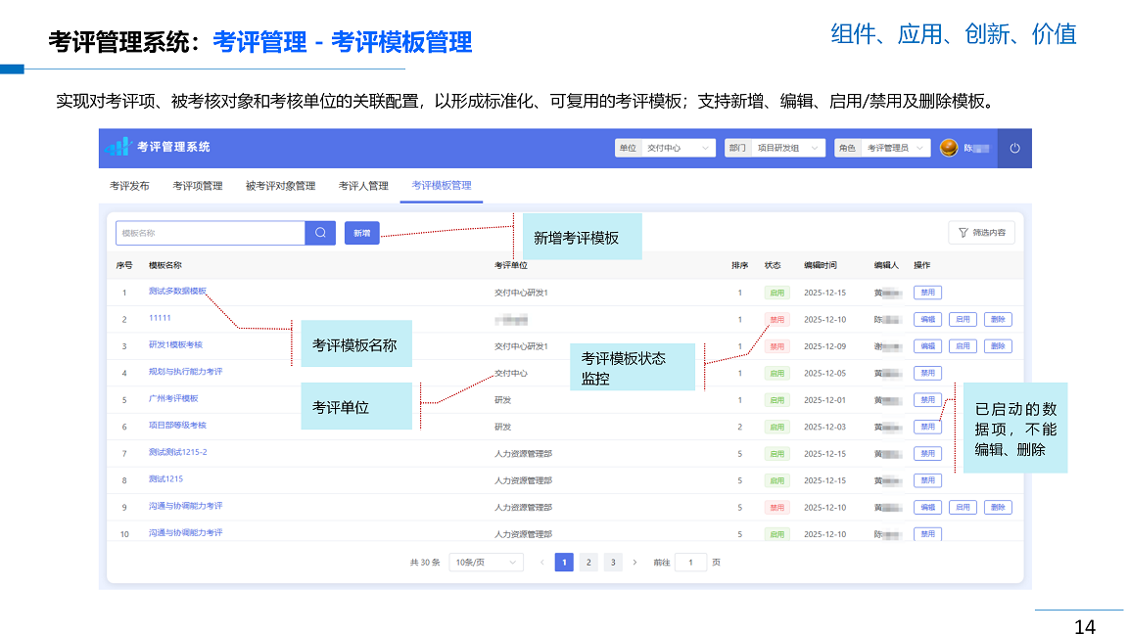
Task: Disable the 测试多数据模板 template via 禁用
Action: 926,293
